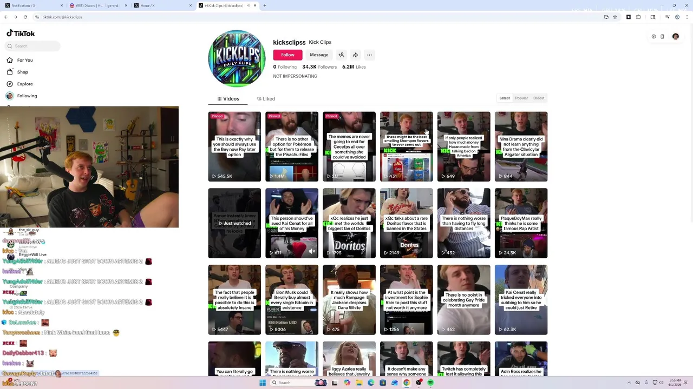This screenshot has height=389, width=693.
Task: Reload the TikTok page
Action: click(25, 17)
